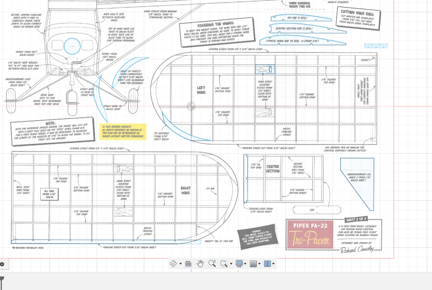Click the TYPICAL WING RIB template label
This screenshot has width=432, height=290.
292,41
